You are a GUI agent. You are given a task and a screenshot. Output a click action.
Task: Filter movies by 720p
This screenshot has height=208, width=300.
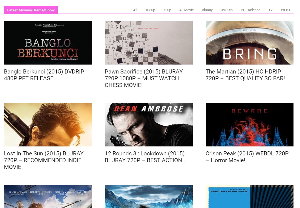[167, 10]
